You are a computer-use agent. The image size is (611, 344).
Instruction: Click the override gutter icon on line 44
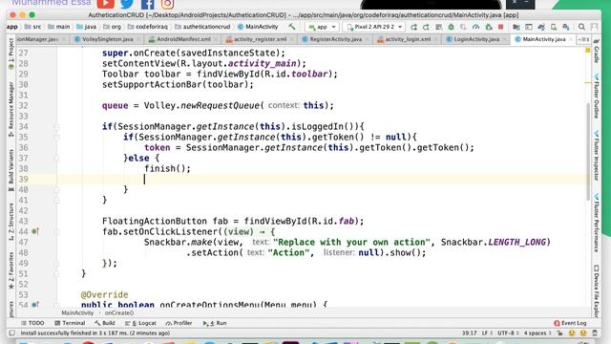point(35,231)
